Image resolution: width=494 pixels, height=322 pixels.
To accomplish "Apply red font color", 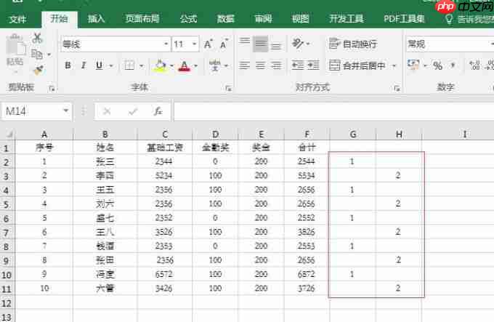I will (185, 65).
